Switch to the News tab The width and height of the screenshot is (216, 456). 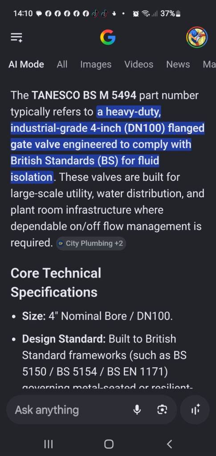point(178,64)
